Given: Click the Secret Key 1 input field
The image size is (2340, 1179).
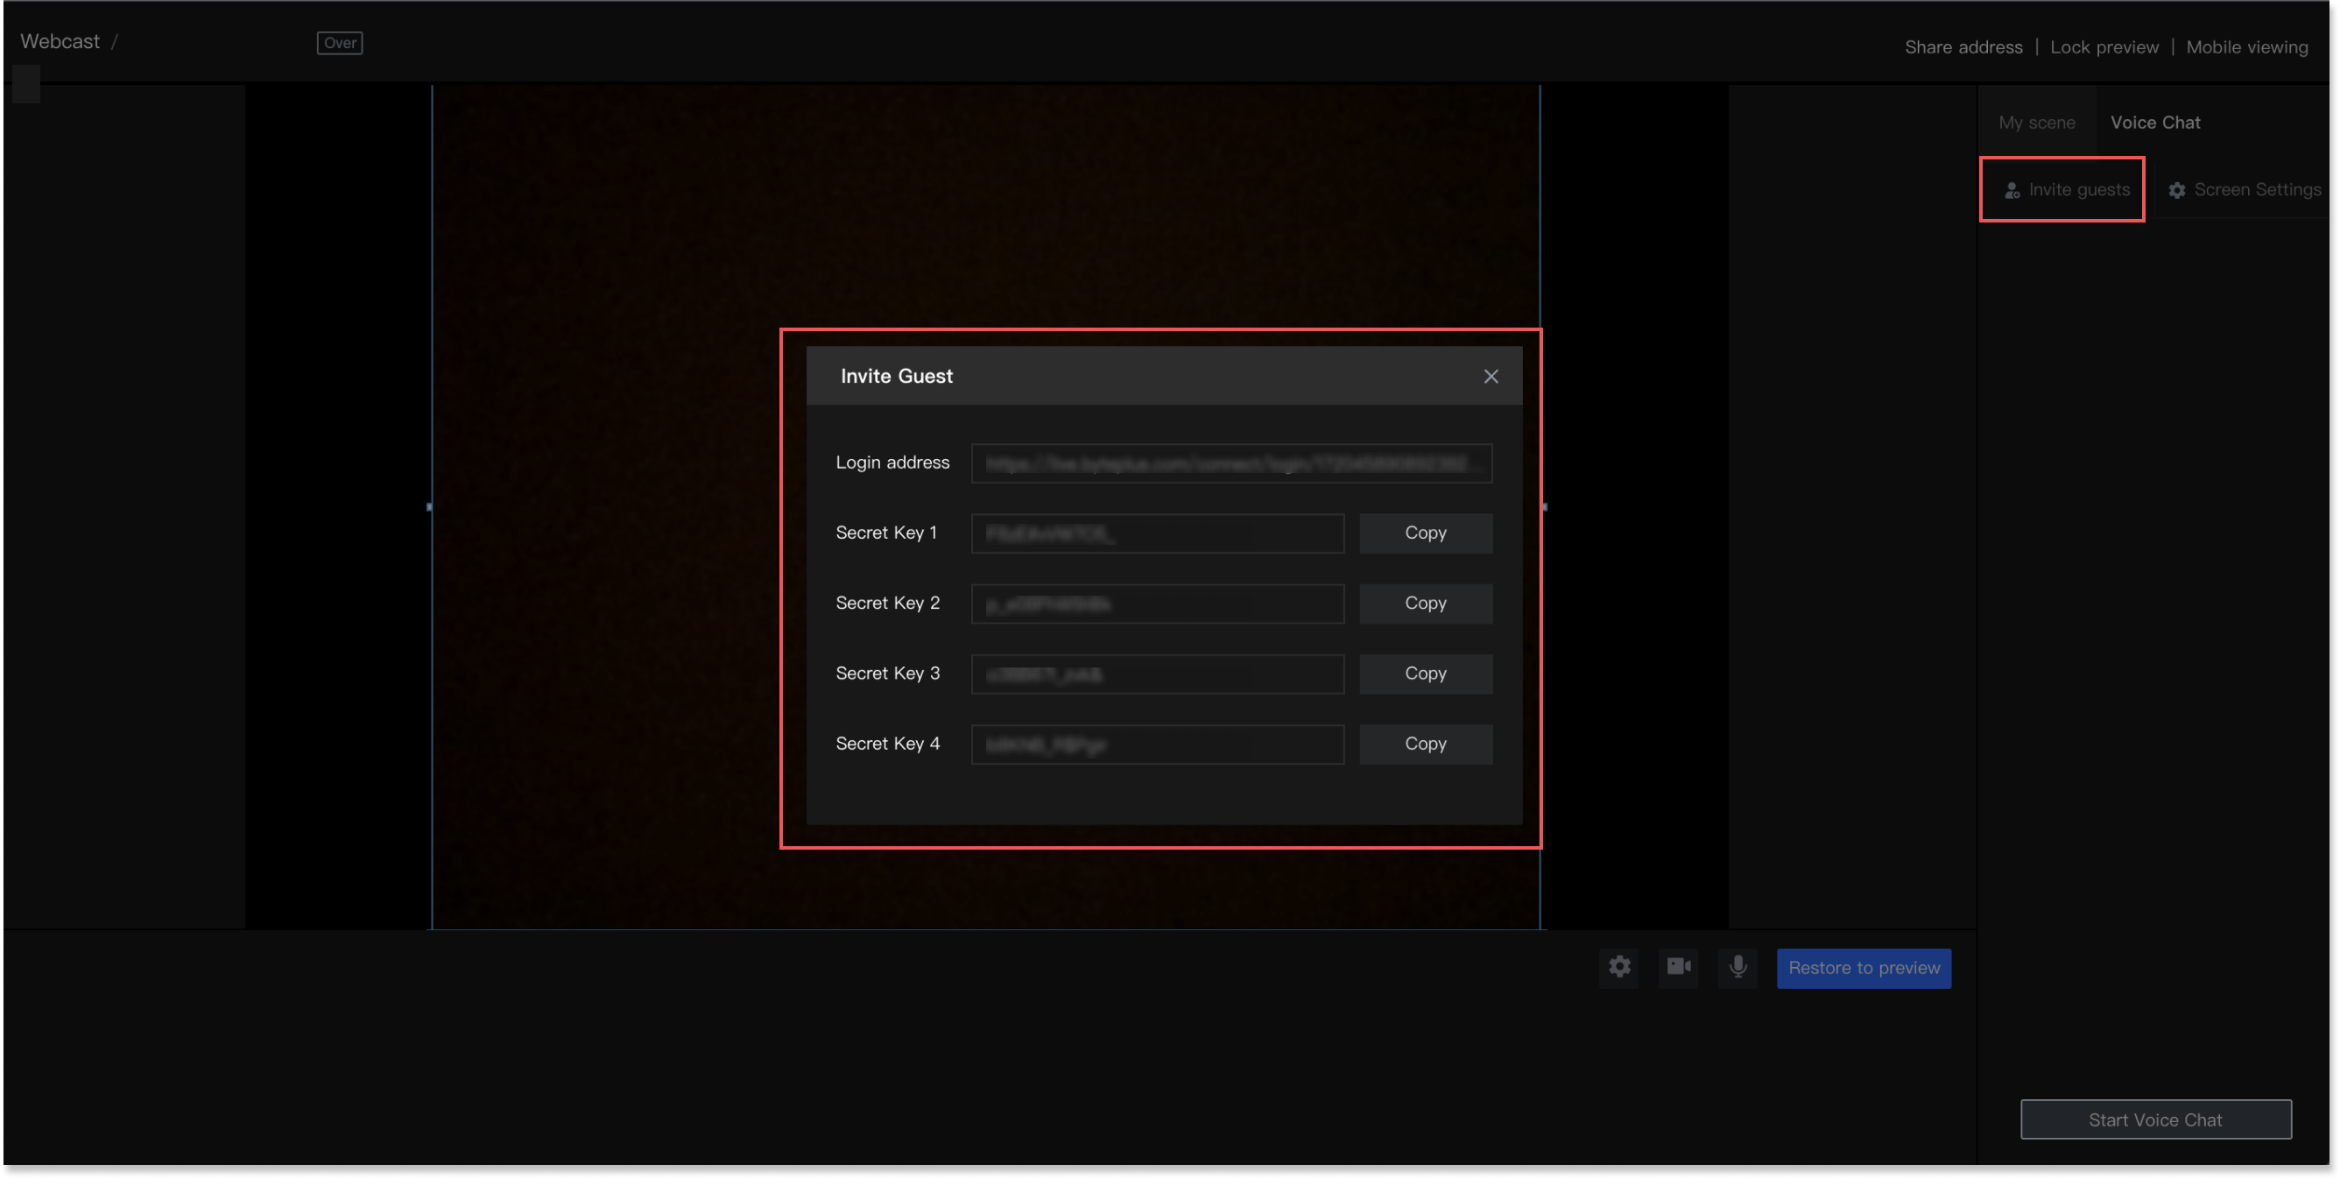Looking at the screenshot, I should (x=1157, y=533).
